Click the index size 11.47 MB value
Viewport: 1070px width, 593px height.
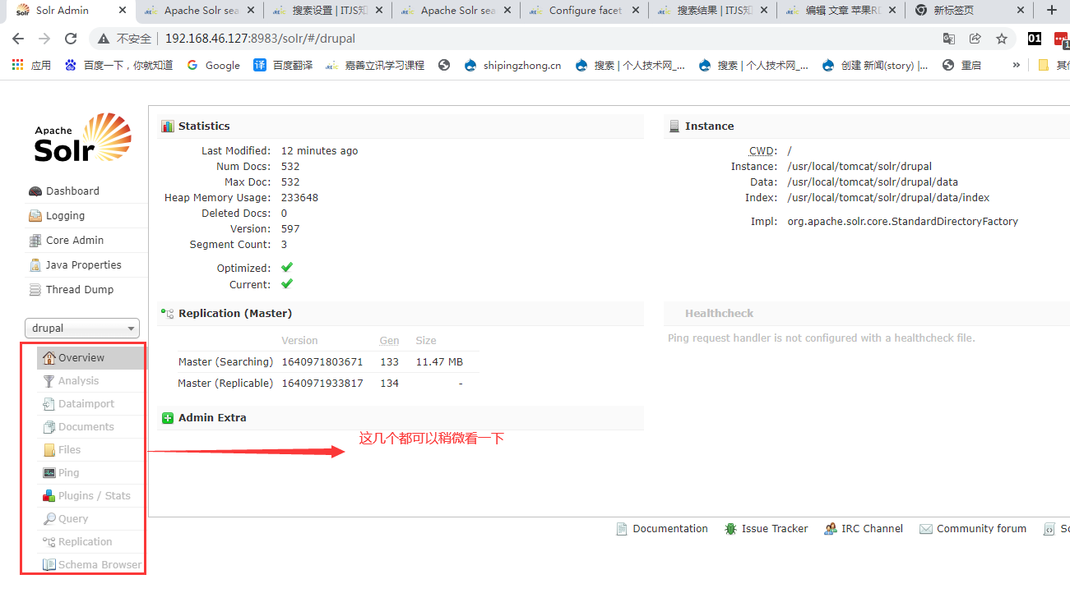coord(439,362)
